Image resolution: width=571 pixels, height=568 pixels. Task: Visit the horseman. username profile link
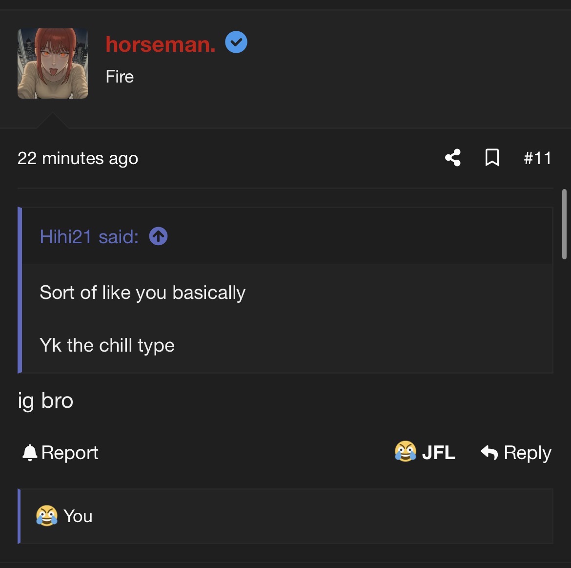[161, 44]
